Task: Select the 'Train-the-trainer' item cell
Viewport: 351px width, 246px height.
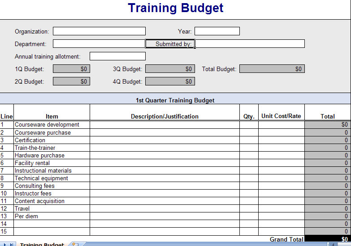Action: point(52,148)
